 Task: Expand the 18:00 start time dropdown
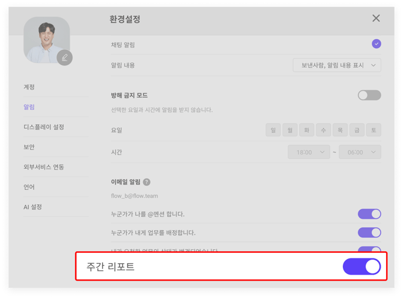(309, 152)
